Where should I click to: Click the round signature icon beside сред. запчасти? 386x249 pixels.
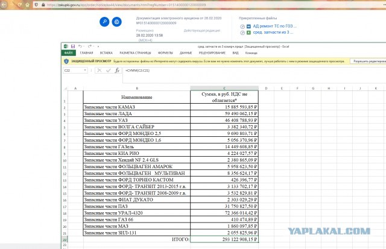click(x=242, y=33)
